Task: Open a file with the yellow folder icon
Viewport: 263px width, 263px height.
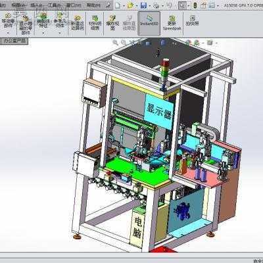Action: tap(130, 5)
